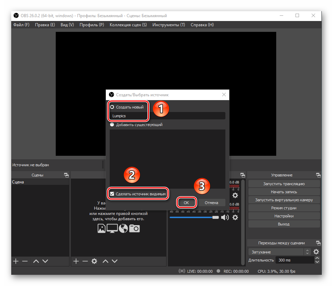Viewport: 333px width, 286px height.
Task: Open the Инструменты (T) menu
Action: coord(168,25)
